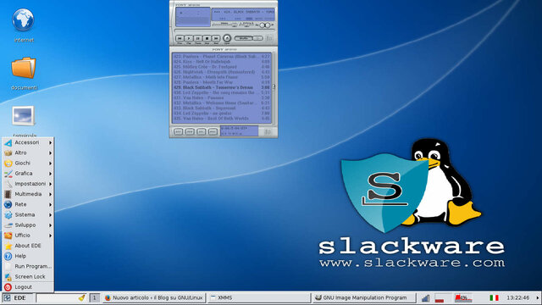Expand the Grafica submenu arrow
Image resolution: width=542 pixels, height=305 pixels.
[50, 174]
